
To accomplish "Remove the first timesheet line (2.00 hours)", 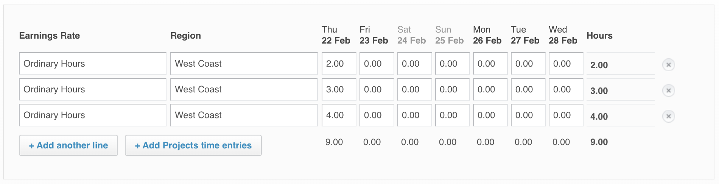I will tap(668, 65).
